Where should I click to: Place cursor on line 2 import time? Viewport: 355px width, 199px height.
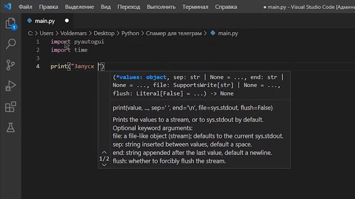pyautogui.click(x=69, y=50)
